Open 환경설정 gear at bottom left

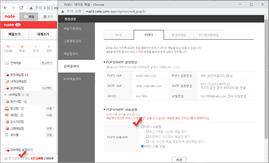point(12,158)
